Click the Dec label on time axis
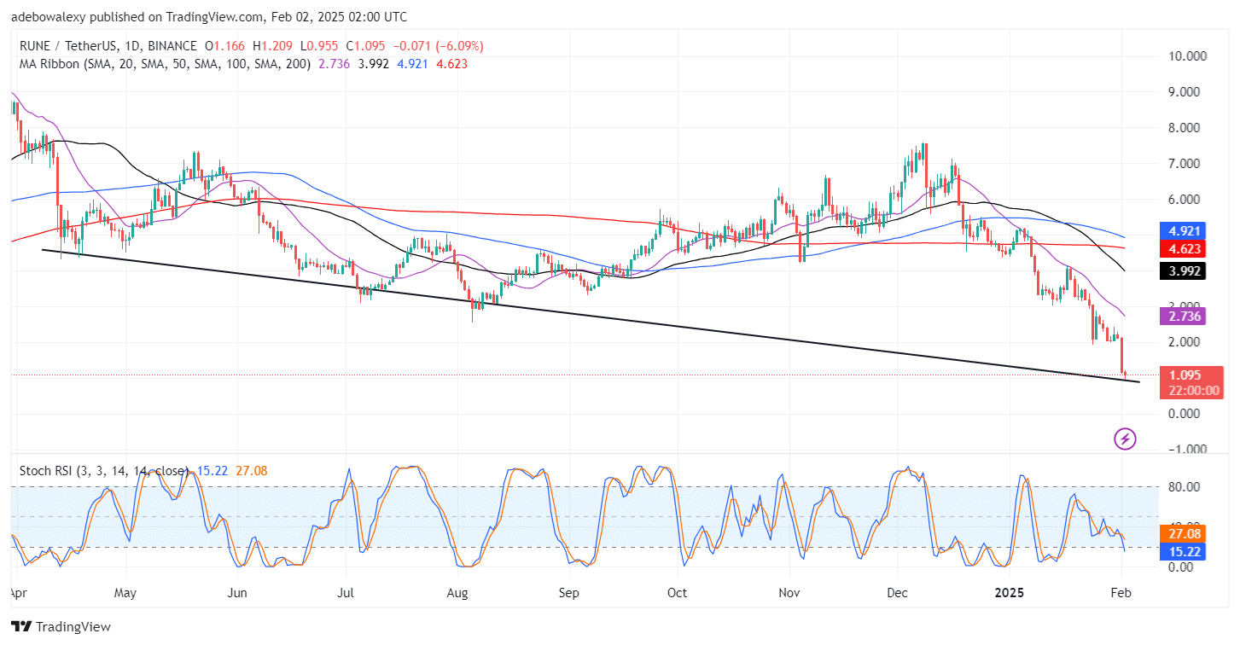The image size is (1240, 645). click(898, 591)
